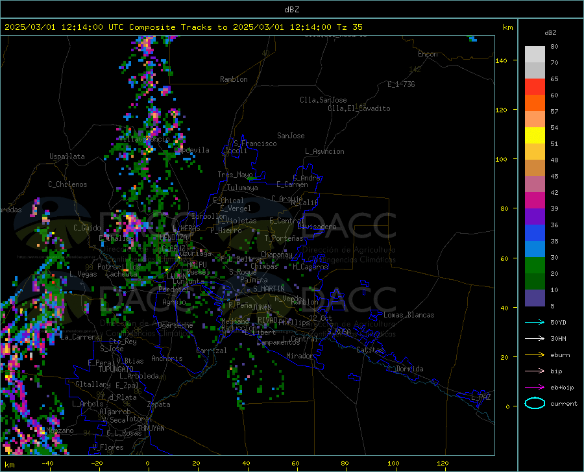584x472 pixels.
Task: Click the 'dBZ' title at top center
Action: (x=291, y=10)
